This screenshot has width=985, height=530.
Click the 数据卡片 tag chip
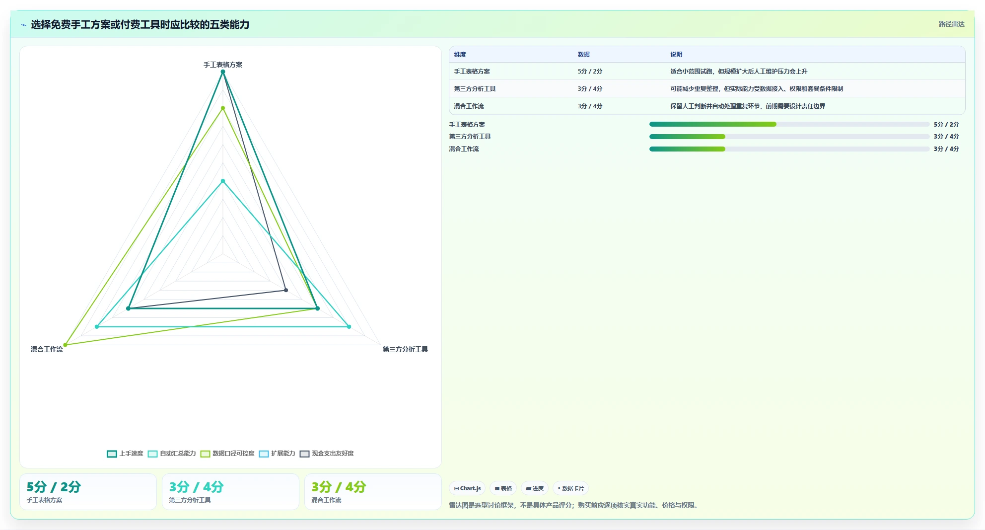[570, 488]
